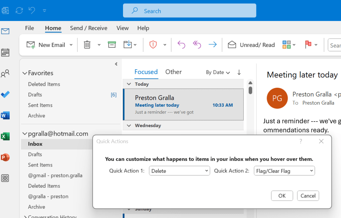Screen dimensions: 341x218
Task: Open Quick Action 2 Flag/Clear Flag dropdown
Action: (284, 171)
